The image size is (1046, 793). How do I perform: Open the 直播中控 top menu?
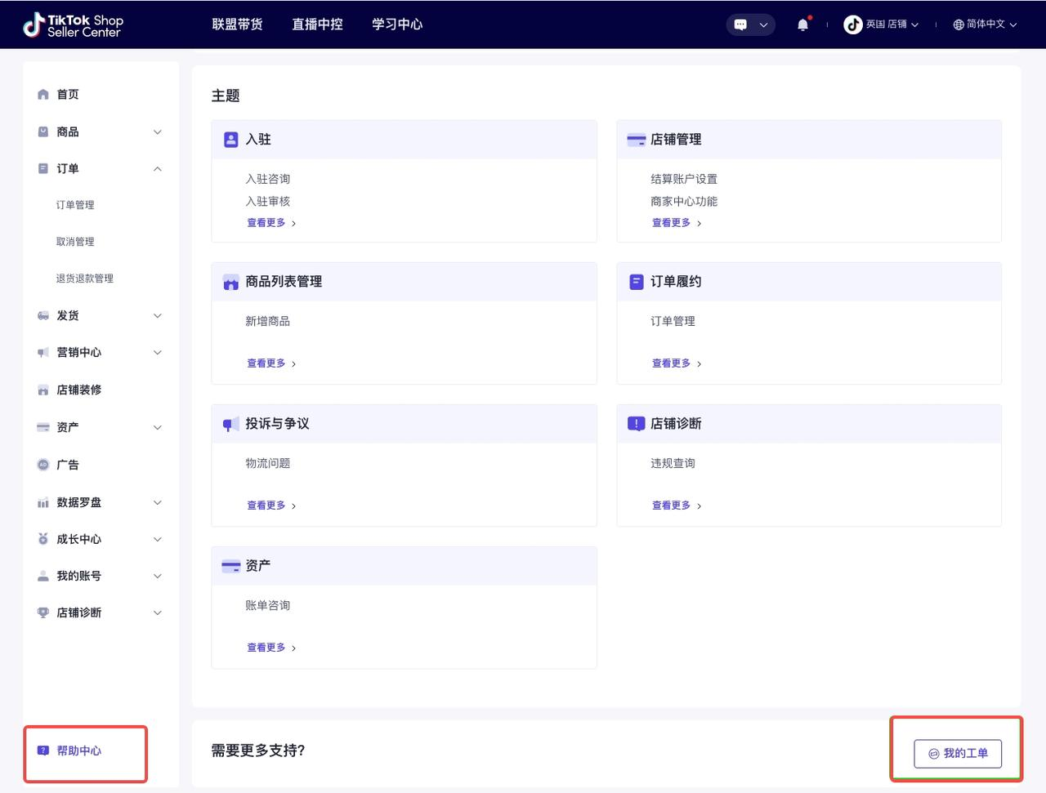click(317, 25)
